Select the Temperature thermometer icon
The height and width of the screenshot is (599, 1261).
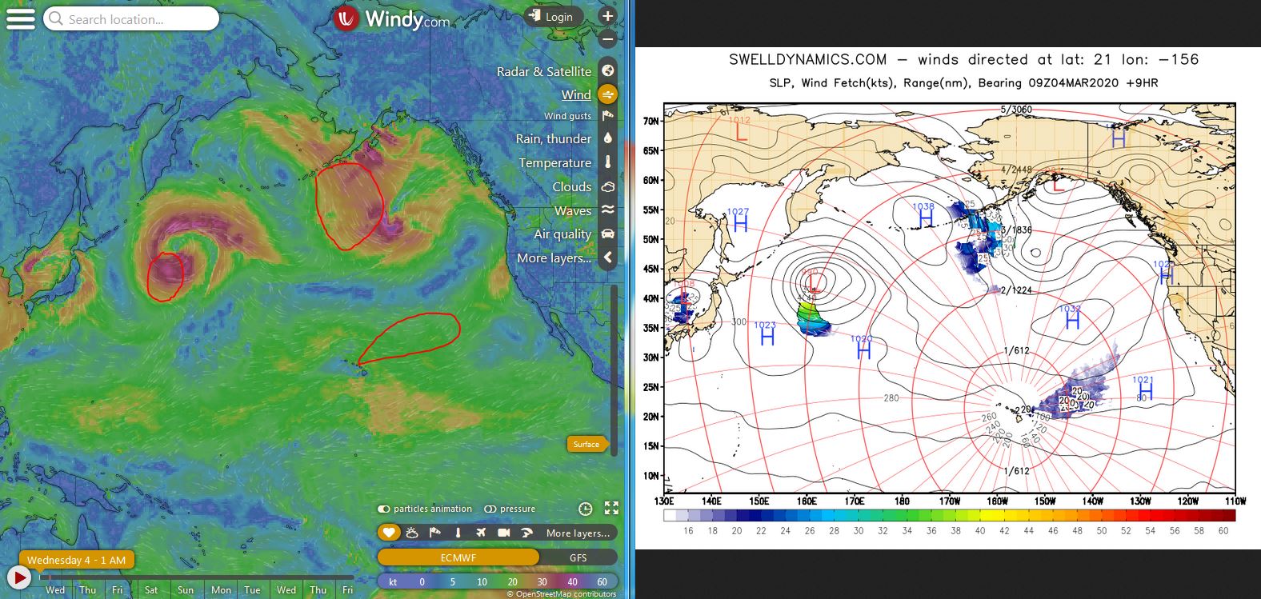pyautogui.click(x=607, y=162)
